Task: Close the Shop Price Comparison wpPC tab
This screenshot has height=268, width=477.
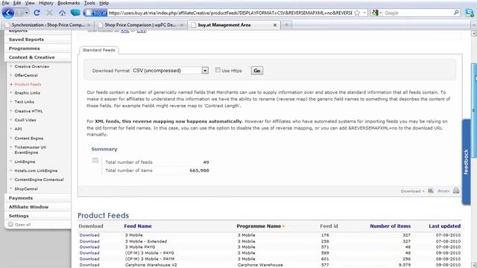Action: tap(182, 25)
